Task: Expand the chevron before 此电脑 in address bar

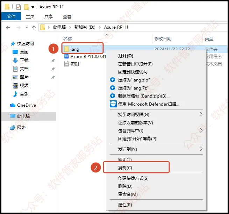Action: (49, 27)
